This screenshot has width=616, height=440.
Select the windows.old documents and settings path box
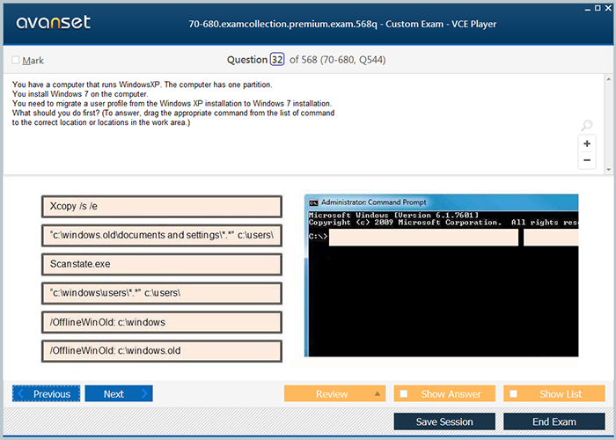[x=162, y=235]
